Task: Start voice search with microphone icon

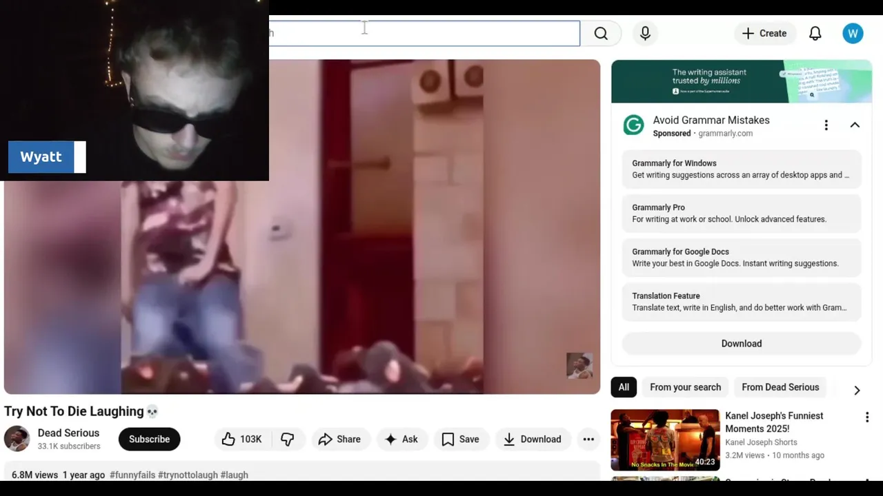Action: 645,33
